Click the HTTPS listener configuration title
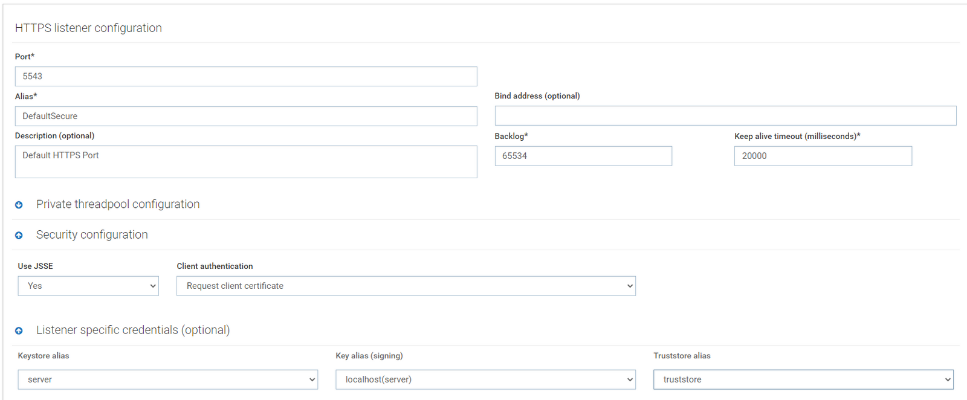Image resolution: width=967 pixels, height=400 pixels. coord(88,28)
